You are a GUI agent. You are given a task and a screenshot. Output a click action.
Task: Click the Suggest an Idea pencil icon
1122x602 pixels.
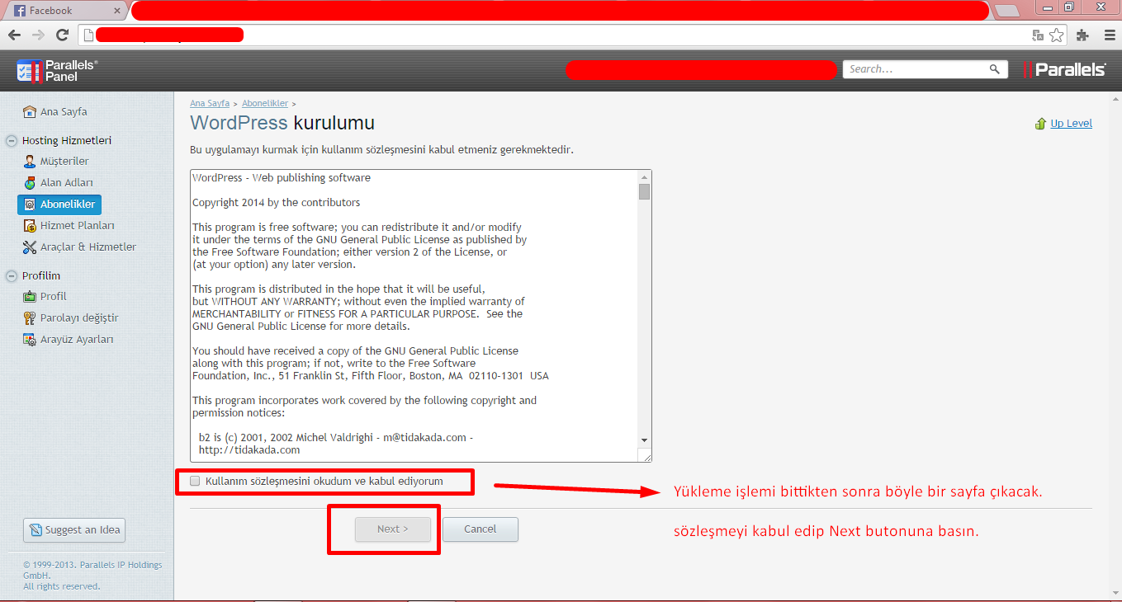click(36, 530)
